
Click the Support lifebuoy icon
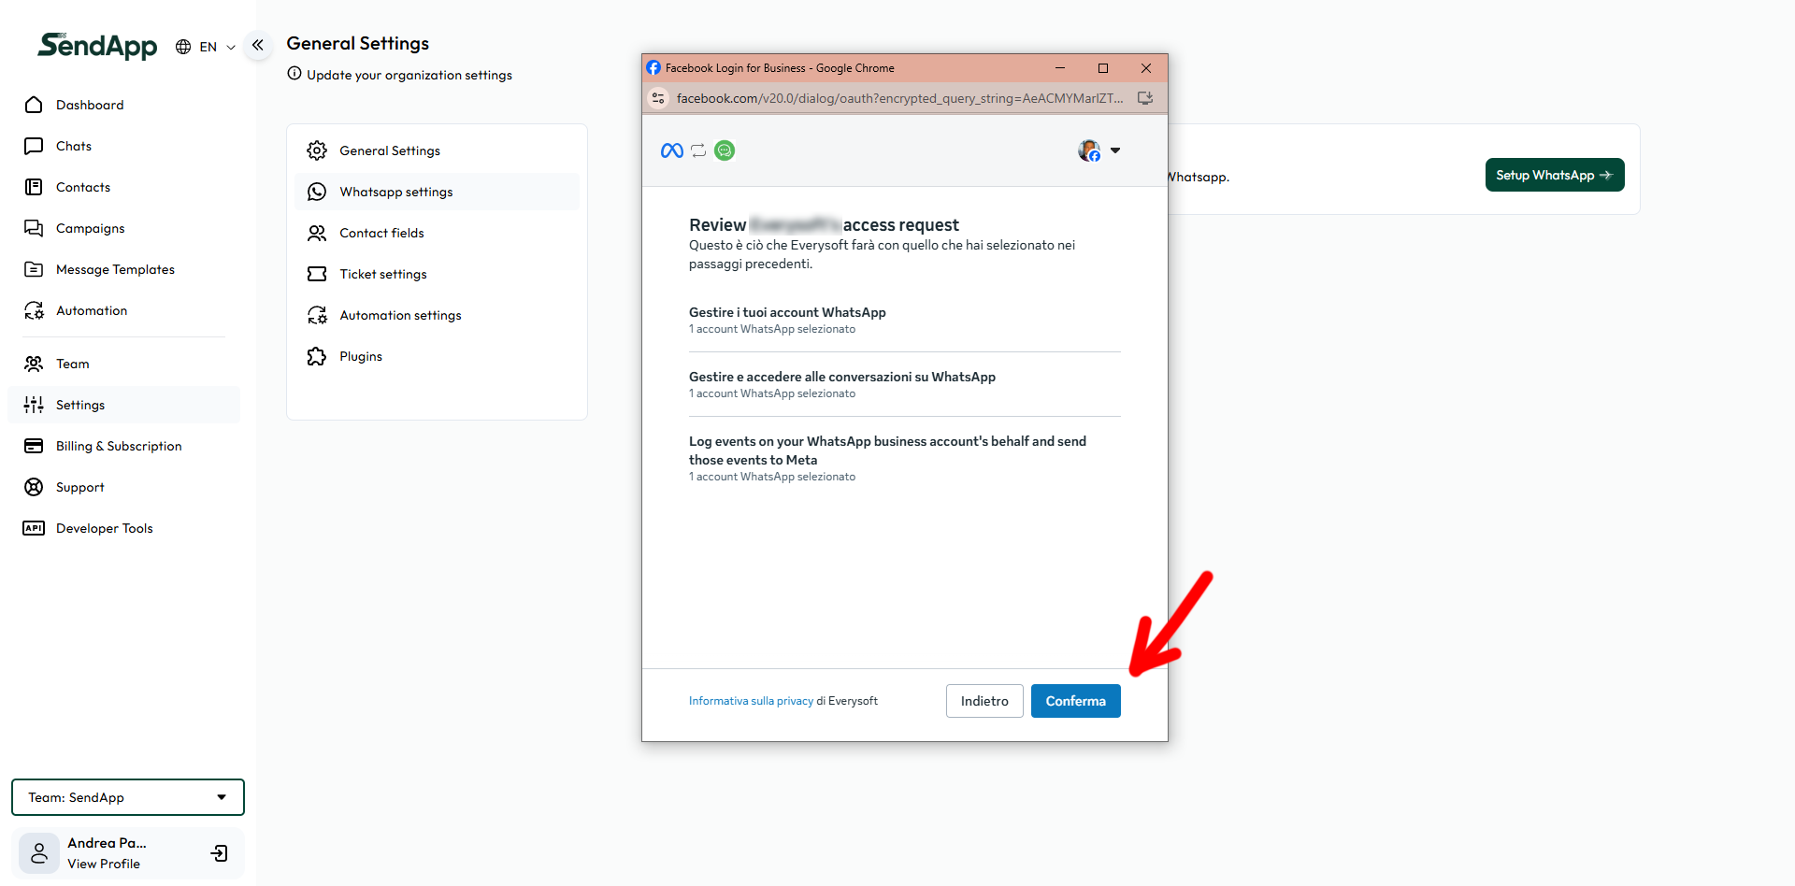[34, 487]
